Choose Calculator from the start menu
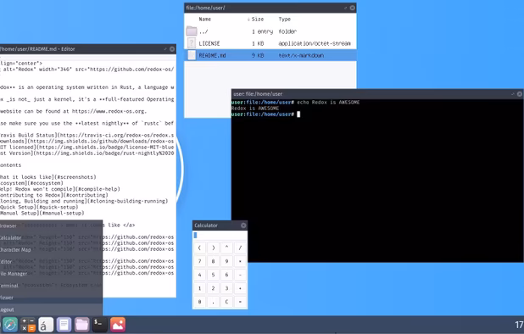Viewport: 524px width, 334px height. point(51,238)
